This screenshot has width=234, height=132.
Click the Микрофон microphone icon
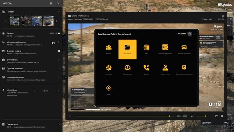(x=3, y=90)
